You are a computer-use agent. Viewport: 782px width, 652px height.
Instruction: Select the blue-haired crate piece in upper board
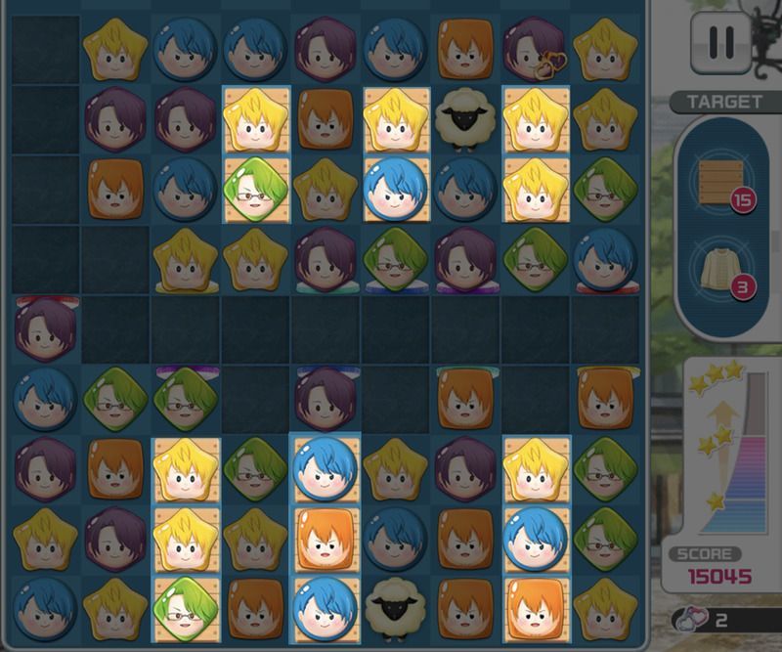point(395,190)
